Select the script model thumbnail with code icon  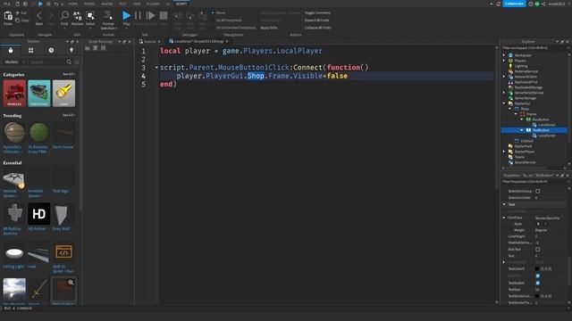click(x=63, y=251)
